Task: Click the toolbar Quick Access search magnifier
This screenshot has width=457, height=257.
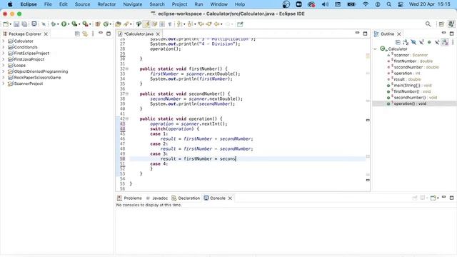Action: (428, 24)
